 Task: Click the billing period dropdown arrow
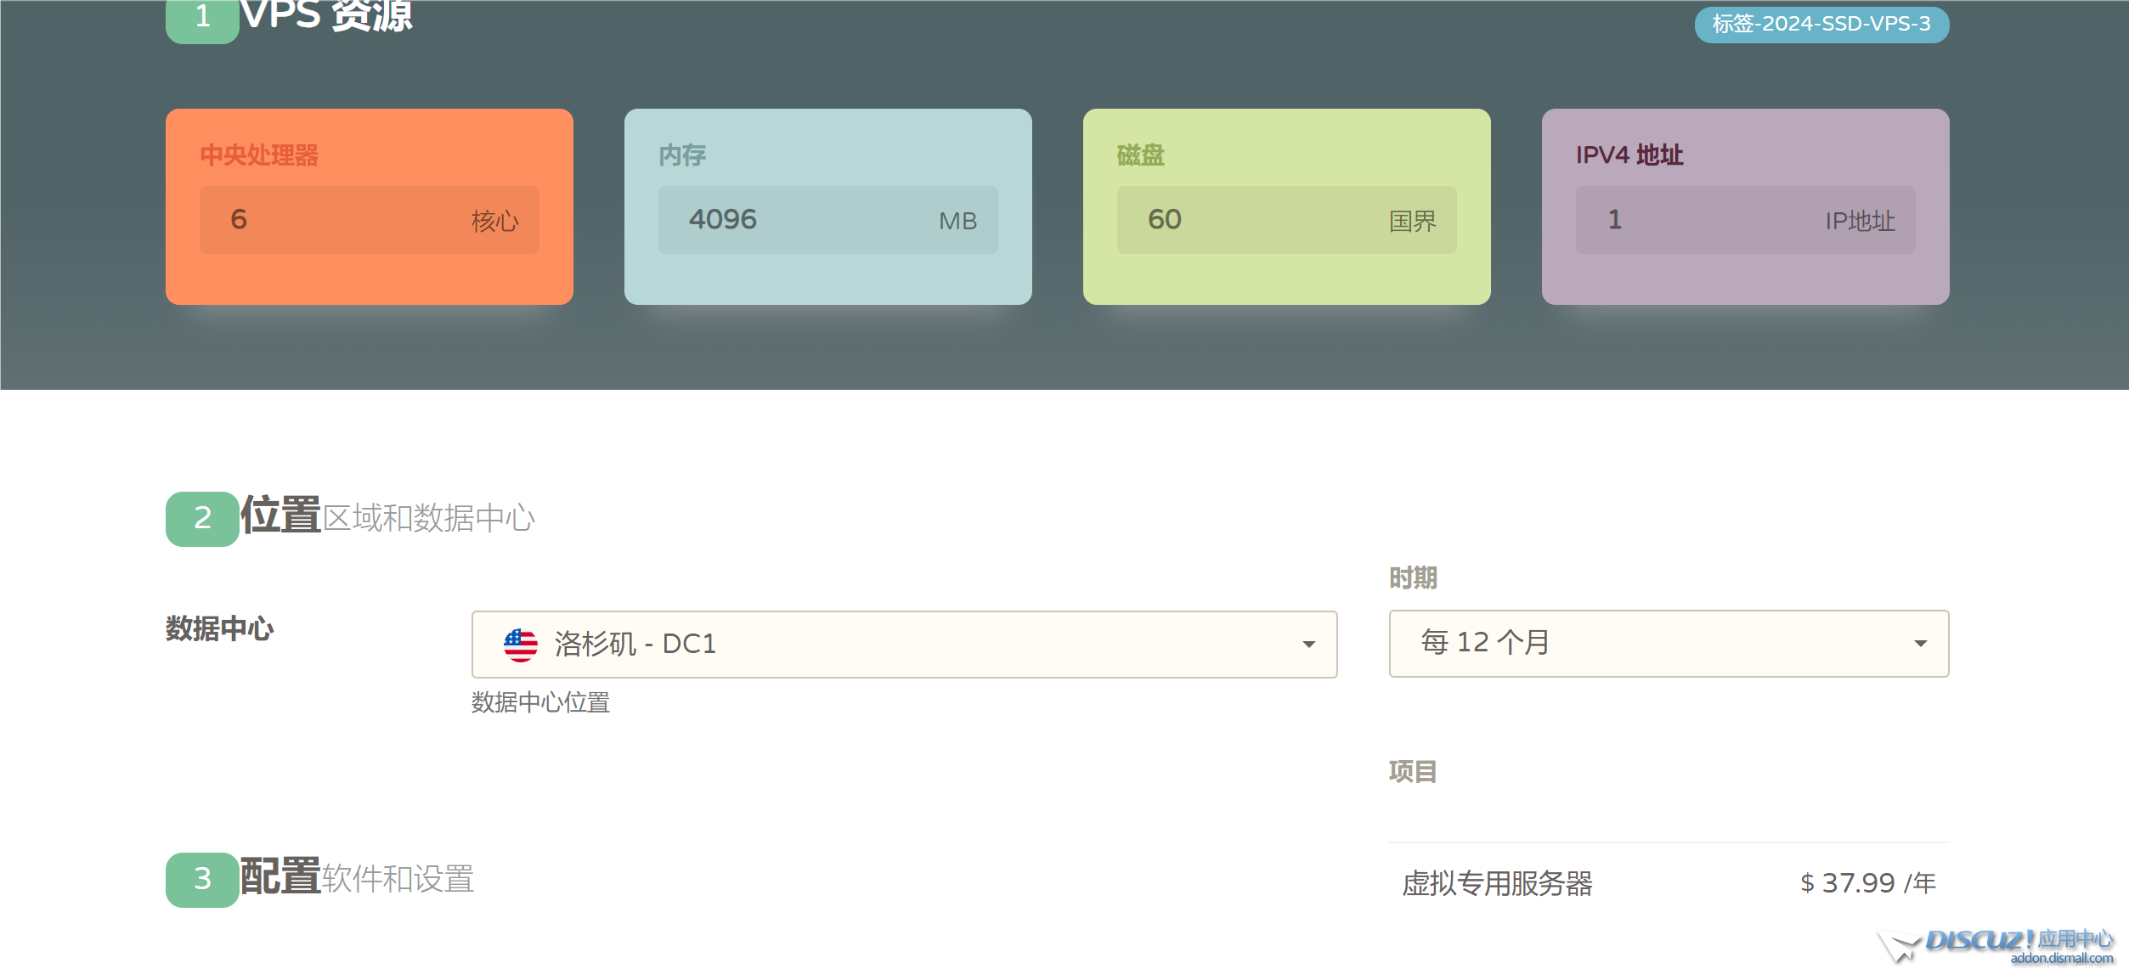[1920, 644]
